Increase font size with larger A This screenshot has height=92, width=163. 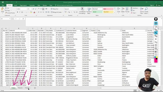click(x=33, y=9)
